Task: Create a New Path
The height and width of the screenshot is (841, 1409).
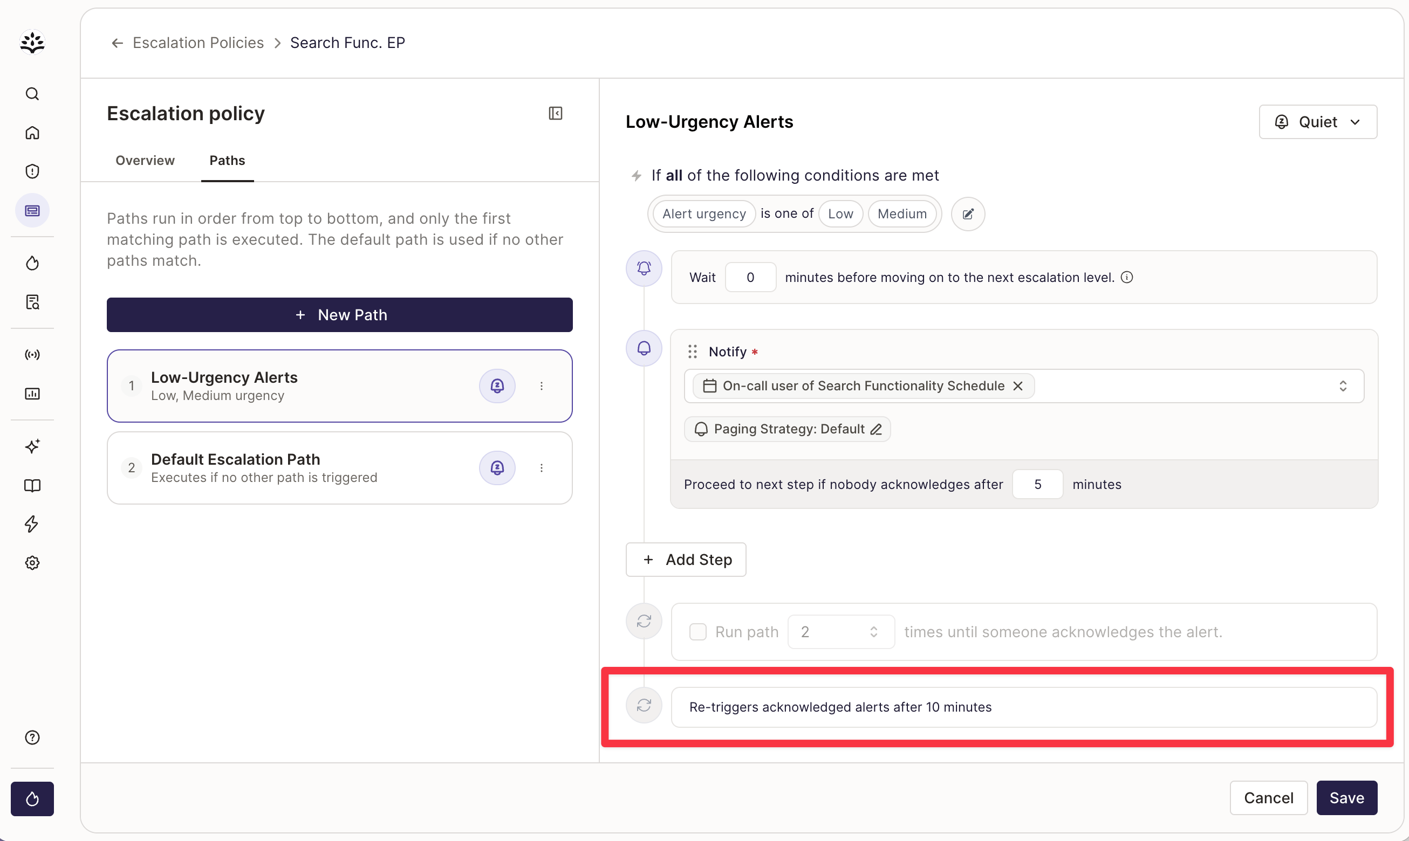Action: [340, 315]
